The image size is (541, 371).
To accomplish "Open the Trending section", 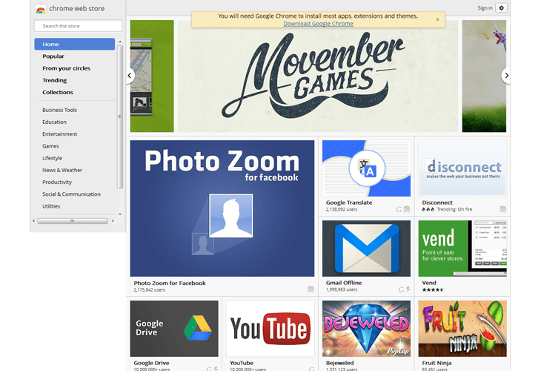I will point(55,80).
